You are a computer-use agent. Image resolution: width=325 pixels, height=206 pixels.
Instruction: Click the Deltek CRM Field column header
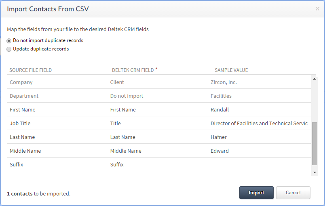coord(133,70)
